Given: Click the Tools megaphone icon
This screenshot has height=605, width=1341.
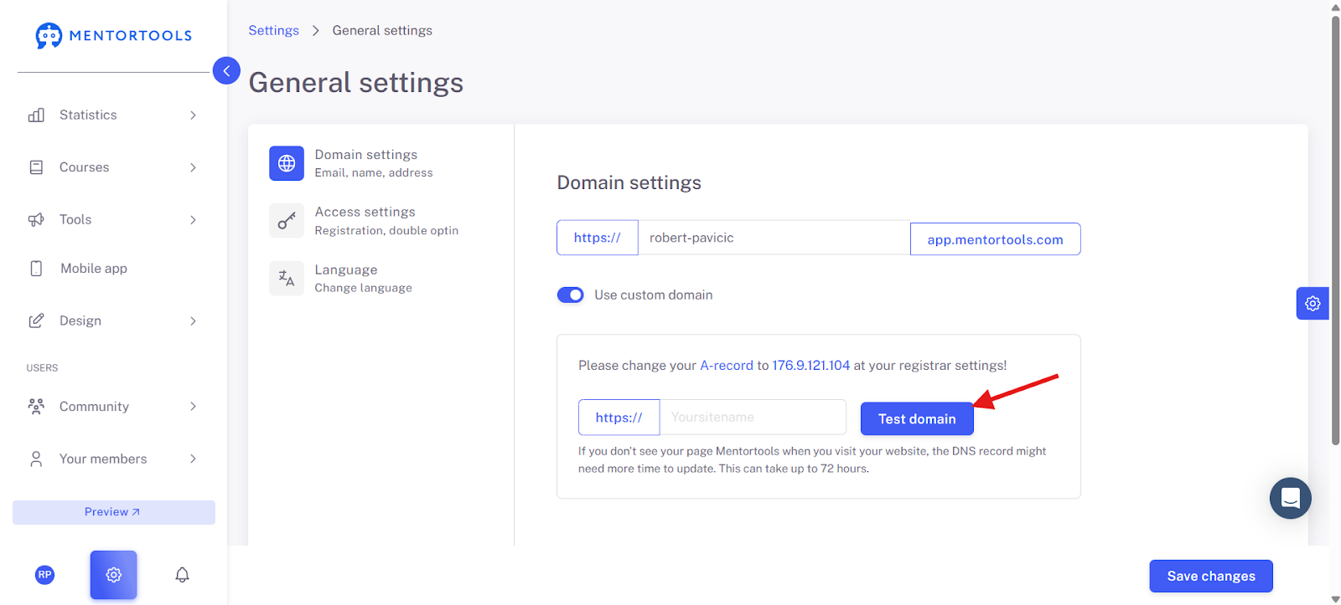Looking at the screenshot, I should coord(36,219).
